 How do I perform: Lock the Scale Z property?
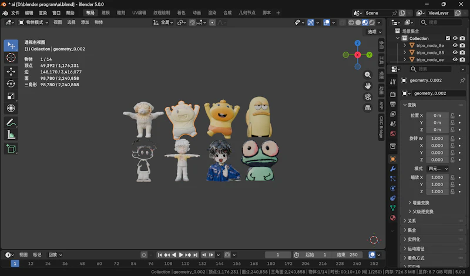click(x=452, y=191)
